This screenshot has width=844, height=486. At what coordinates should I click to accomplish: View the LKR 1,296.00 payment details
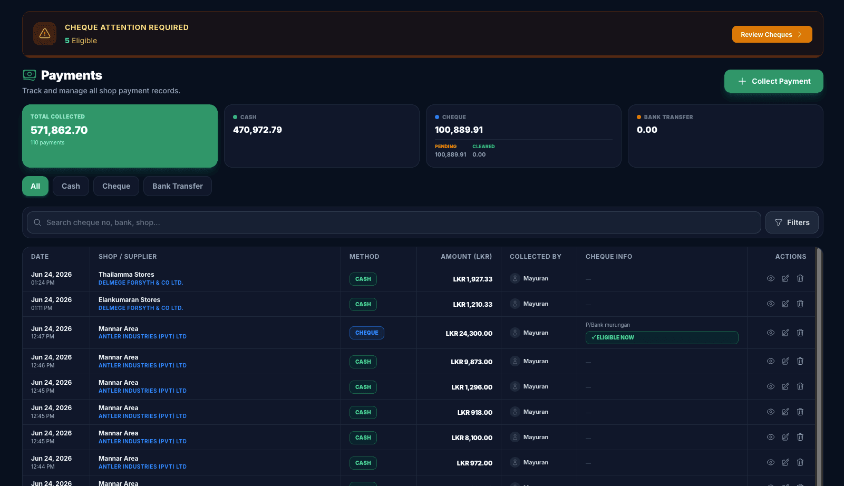(x=771, y=386)
